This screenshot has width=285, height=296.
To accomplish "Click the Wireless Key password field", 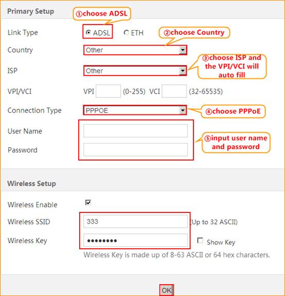I will (x=136, y=240).
